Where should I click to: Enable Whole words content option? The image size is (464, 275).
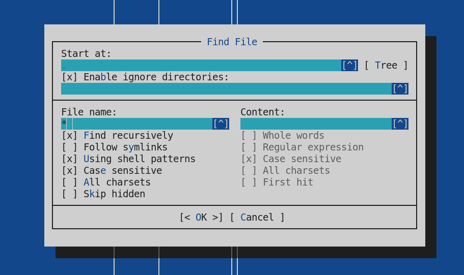tap(282, 136)
